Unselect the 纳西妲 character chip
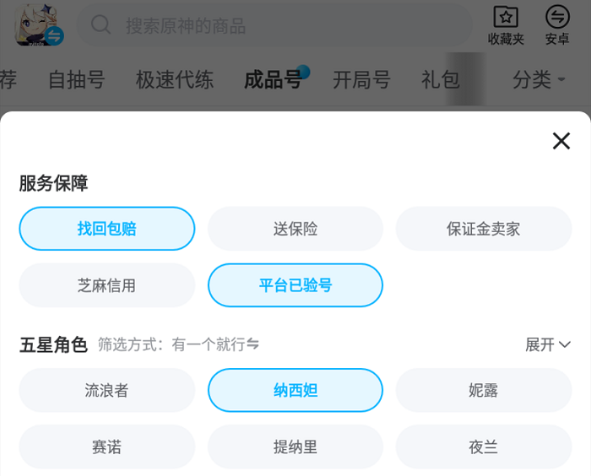This screenshot has height=476, width=591. pyautogui.click(x=295, y=390)
